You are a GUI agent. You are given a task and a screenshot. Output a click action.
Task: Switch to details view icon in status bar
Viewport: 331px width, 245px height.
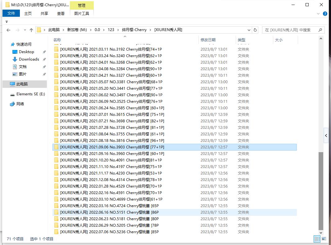[317, 239]
